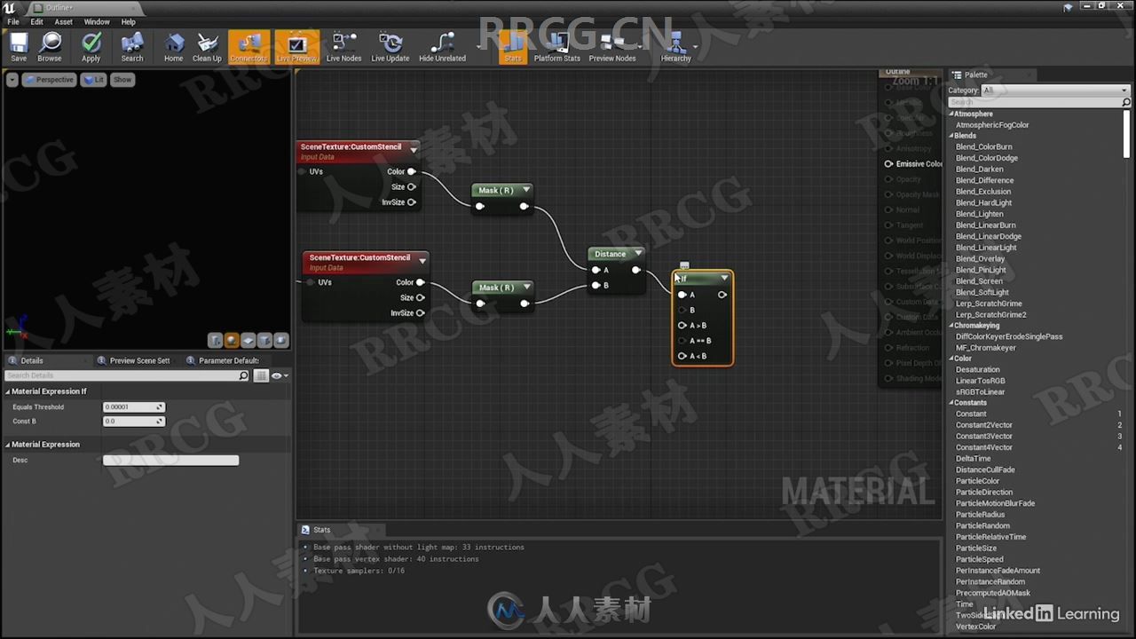The image size is (1136, 639).
Task: Click the Live Update toolbar icon
Action: click(x=390, y=47)
